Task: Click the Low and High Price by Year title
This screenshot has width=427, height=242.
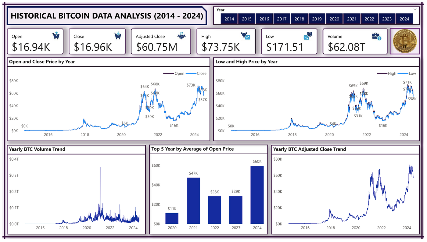Action: click(246, 62)
